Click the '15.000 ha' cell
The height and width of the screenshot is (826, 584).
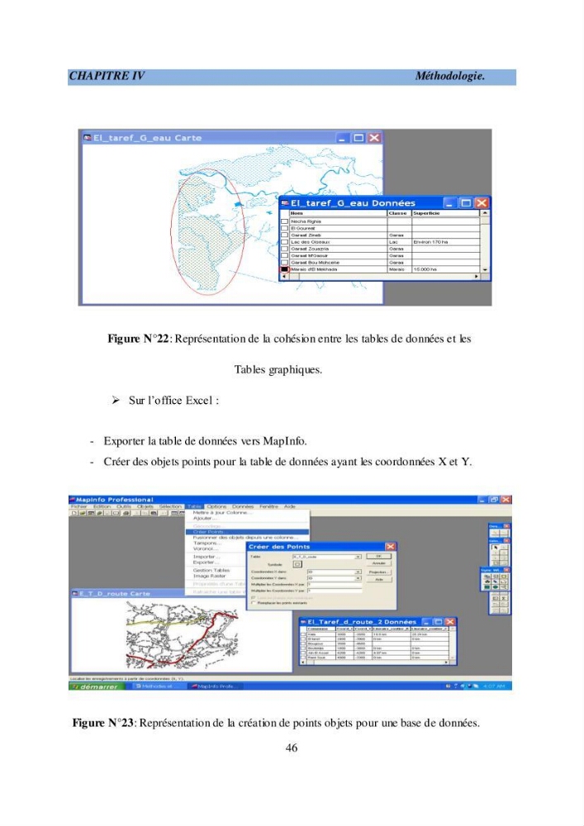[x=445, y=269]
